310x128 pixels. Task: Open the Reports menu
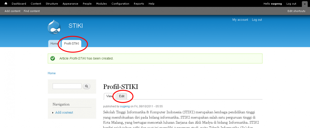139,4
